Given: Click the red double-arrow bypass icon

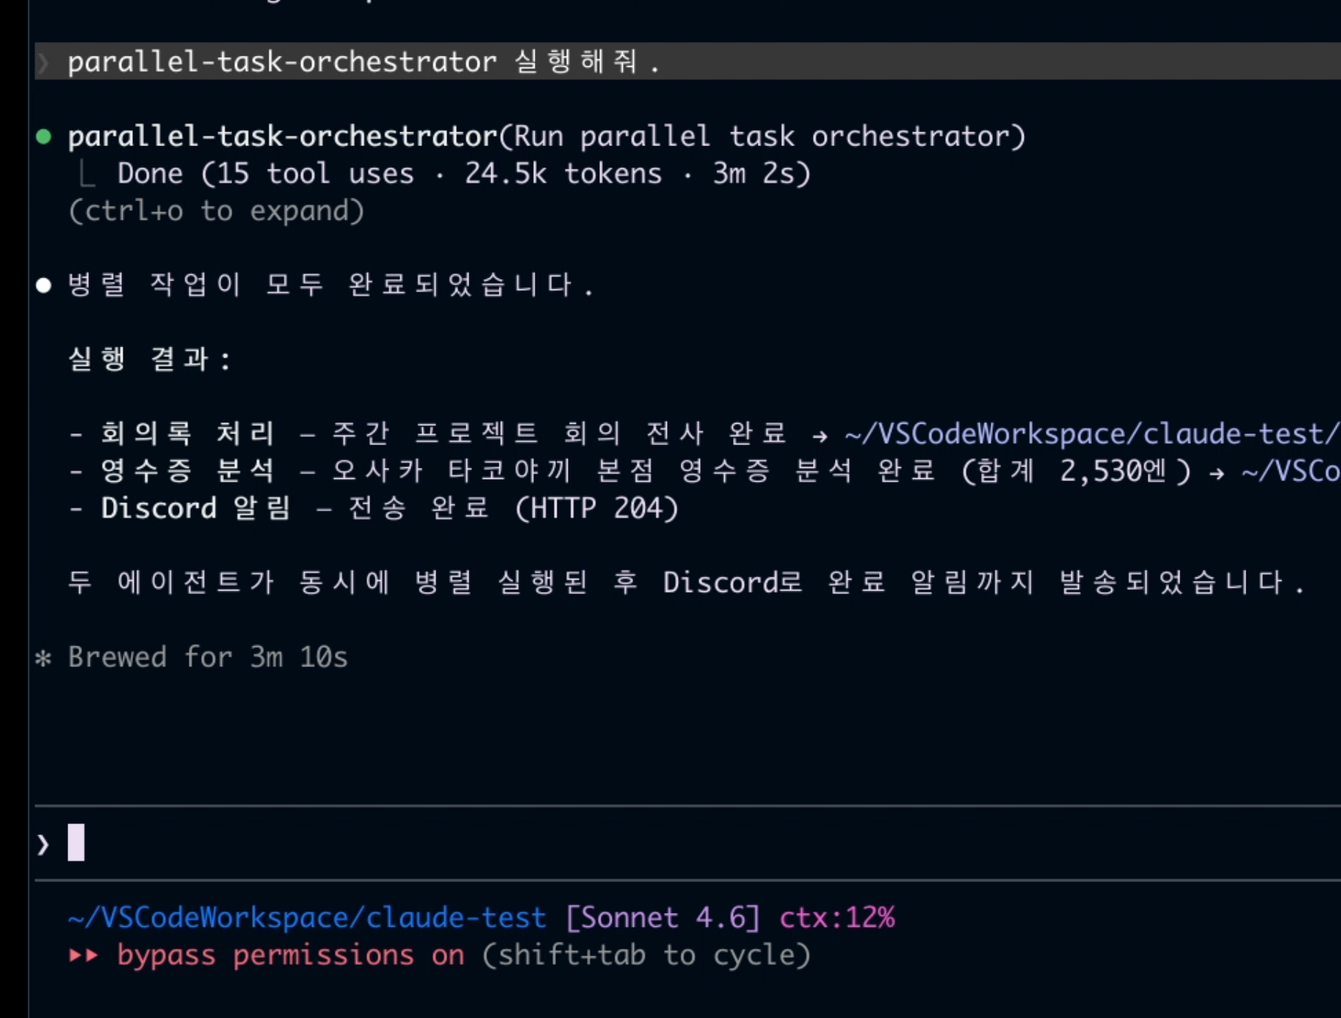Looking at the screenshot, I should pyautogui.click(x=84, y=956).
